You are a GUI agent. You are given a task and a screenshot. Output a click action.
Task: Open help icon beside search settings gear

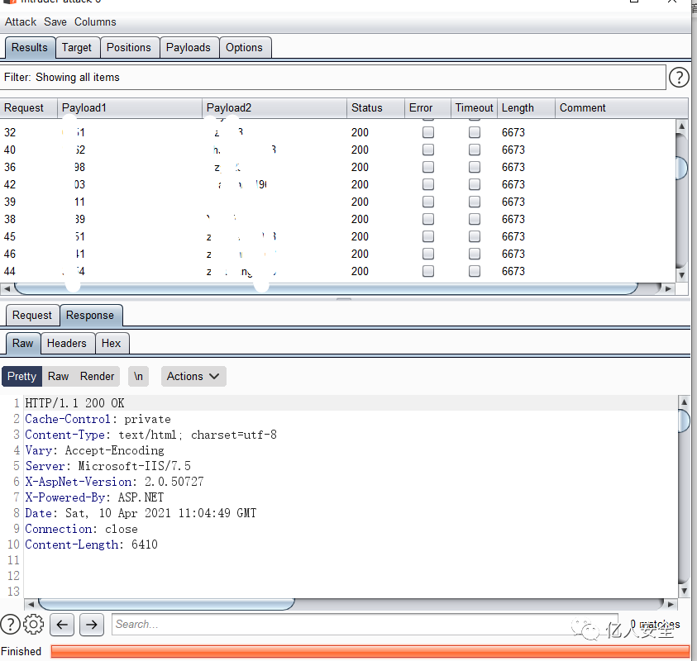(10, 624)
